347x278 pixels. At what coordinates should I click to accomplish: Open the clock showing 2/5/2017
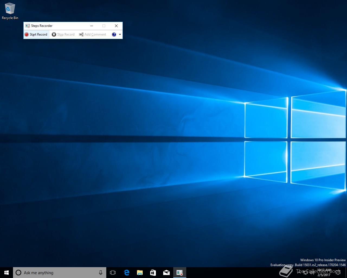[x=324, y=273]
